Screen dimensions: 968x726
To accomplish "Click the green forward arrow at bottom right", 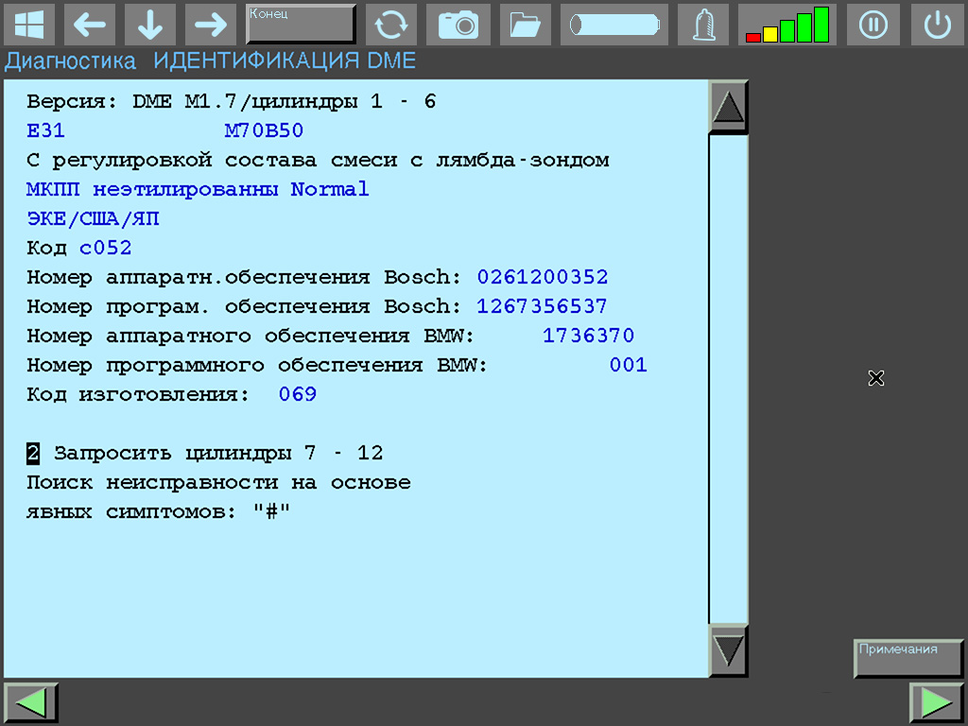I will click(x=937, y=701).
